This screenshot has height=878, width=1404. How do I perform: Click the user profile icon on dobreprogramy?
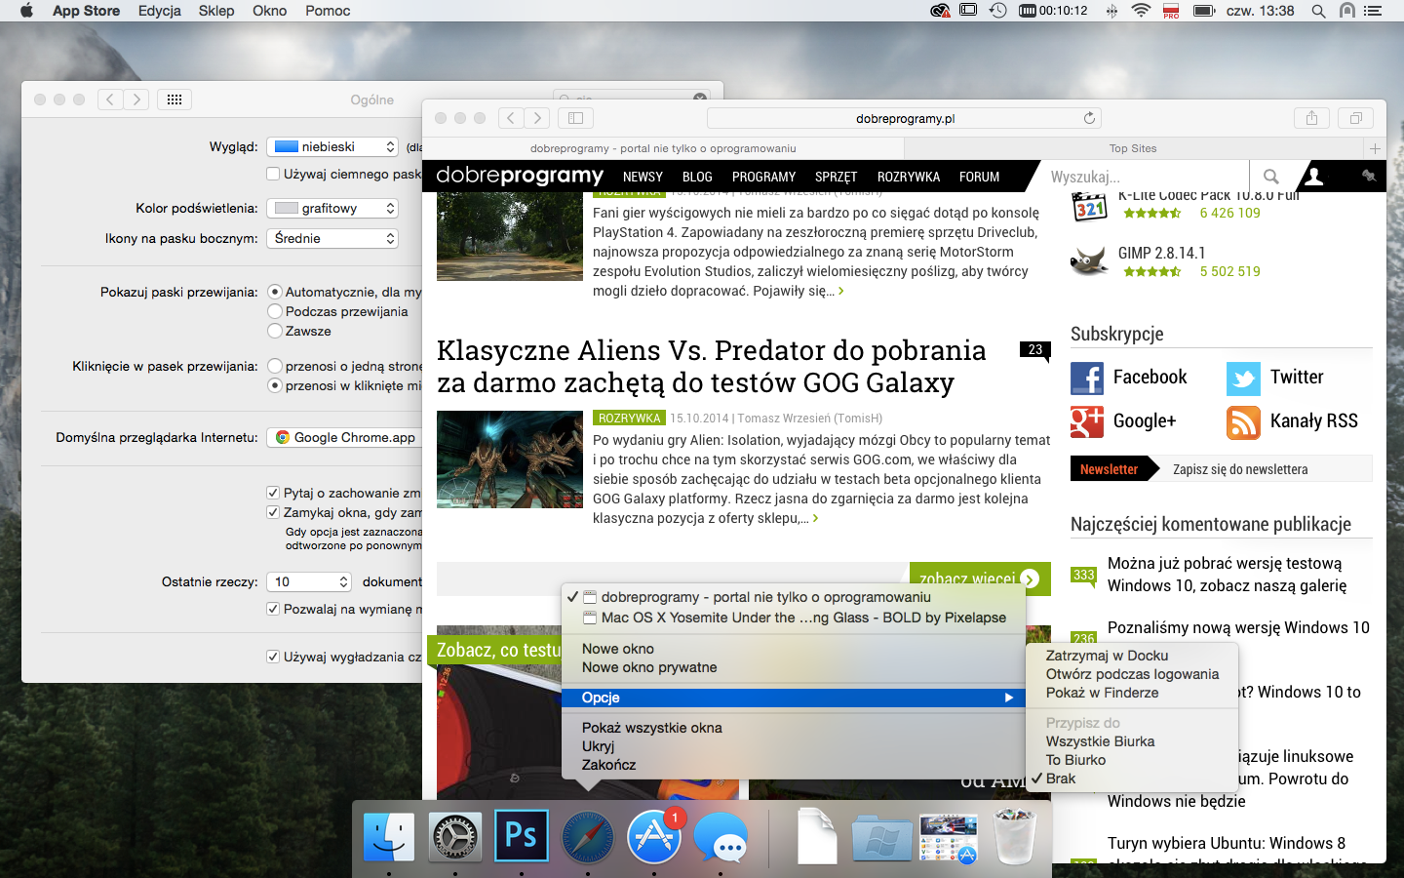1313,177
